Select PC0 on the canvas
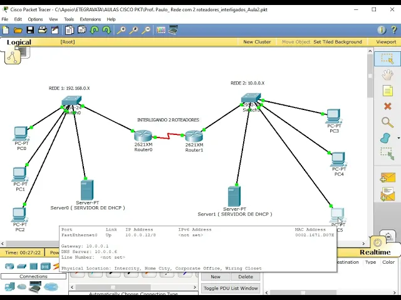 pyautogui.click(x=21, y=134)
